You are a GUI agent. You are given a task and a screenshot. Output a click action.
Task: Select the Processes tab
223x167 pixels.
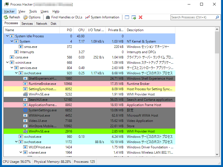coord(11,23)
